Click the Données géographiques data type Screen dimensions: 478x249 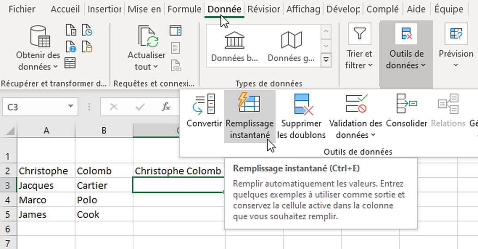click(x=291, y=46)
